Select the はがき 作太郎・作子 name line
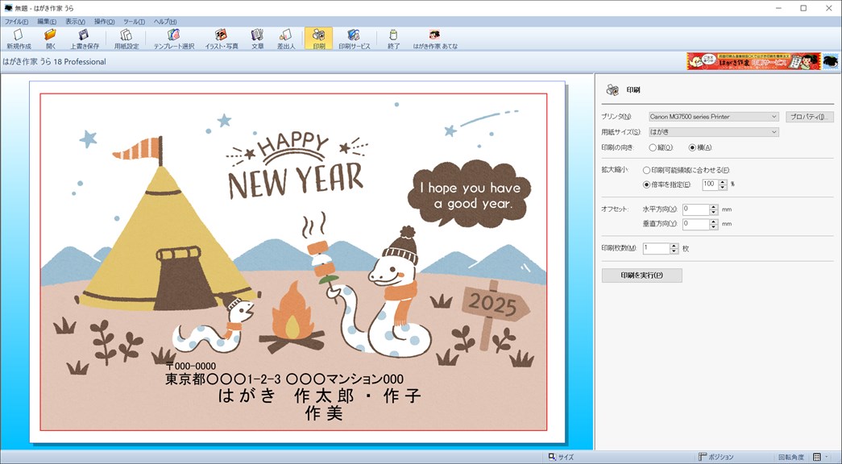842x464 pixels. coord(319,396)
